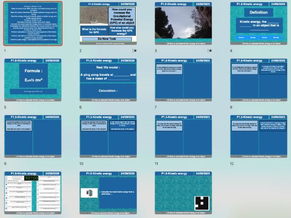Select the Do Now Task GPE slide

(x=108, y=23)
